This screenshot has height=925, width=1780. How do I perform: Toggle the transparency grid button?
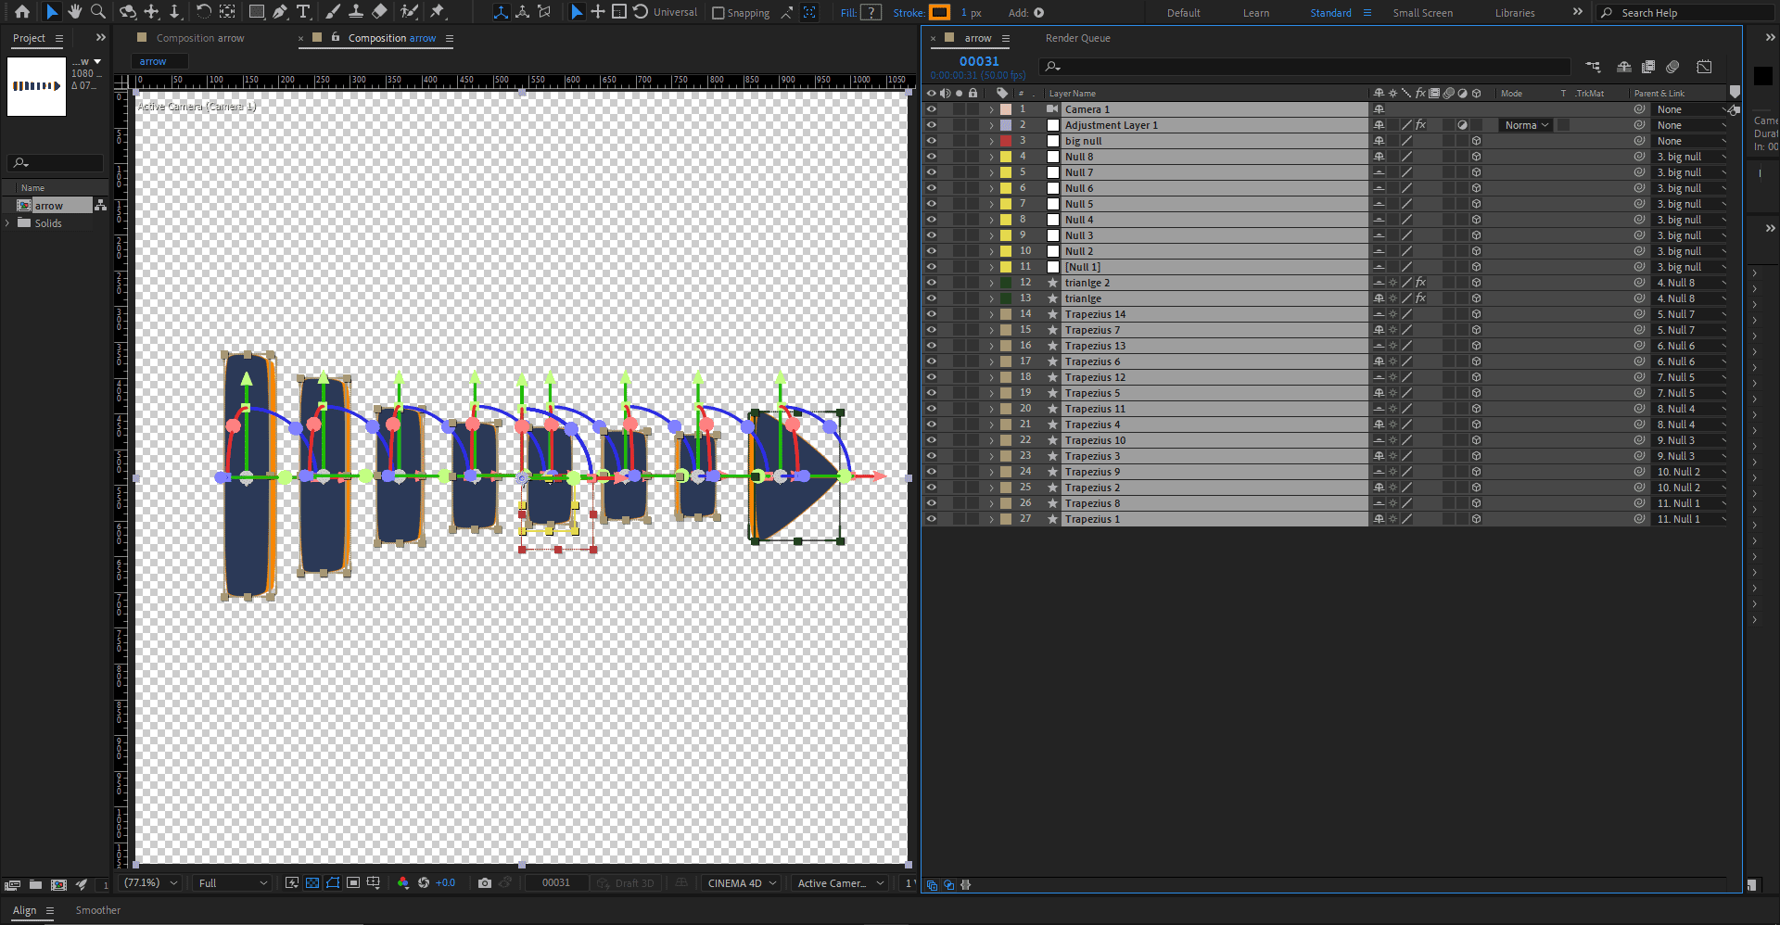tap(312, 883)
